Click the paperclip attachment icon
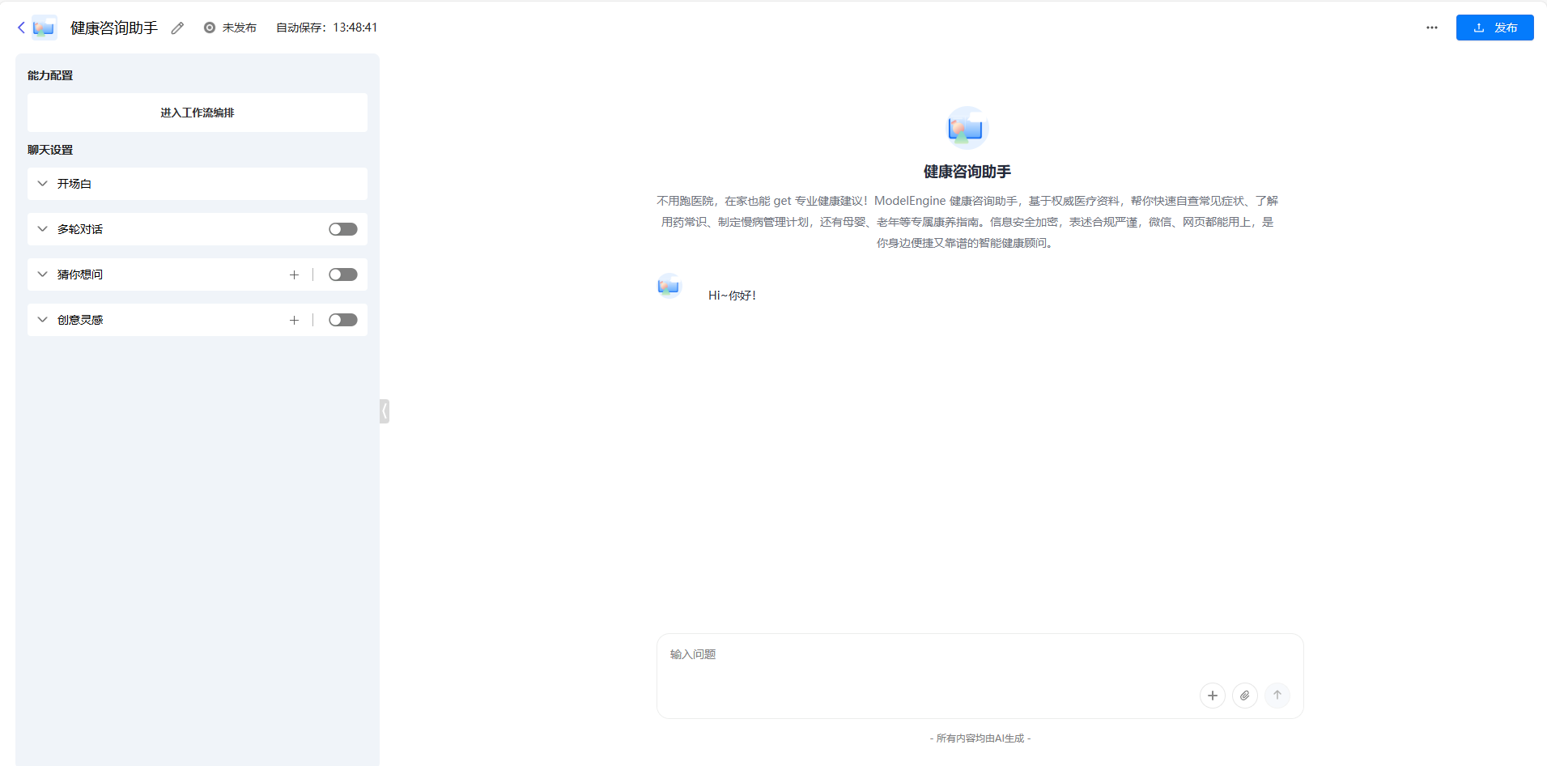Screen dimensions: 1547x766 [x=1243, y=695]
